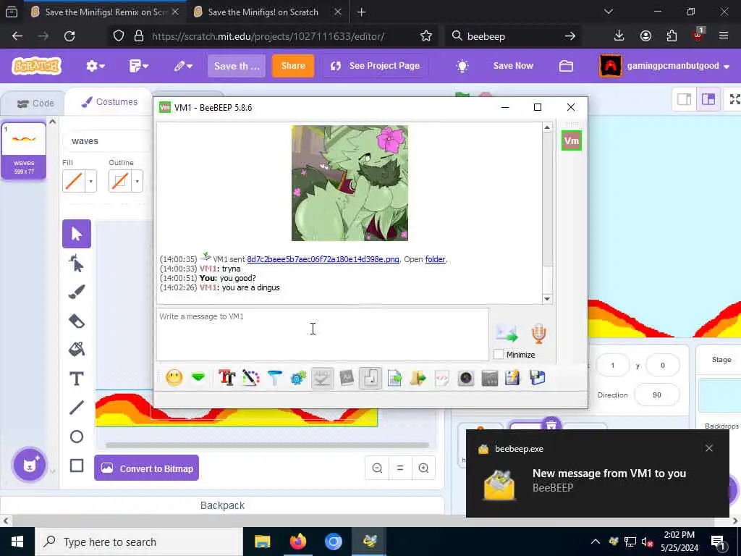Click the green down-arrow icon in BeeBEEP toolbar
Image resolution: width=741 pixels, height=556 pixels.
[198, 378]
